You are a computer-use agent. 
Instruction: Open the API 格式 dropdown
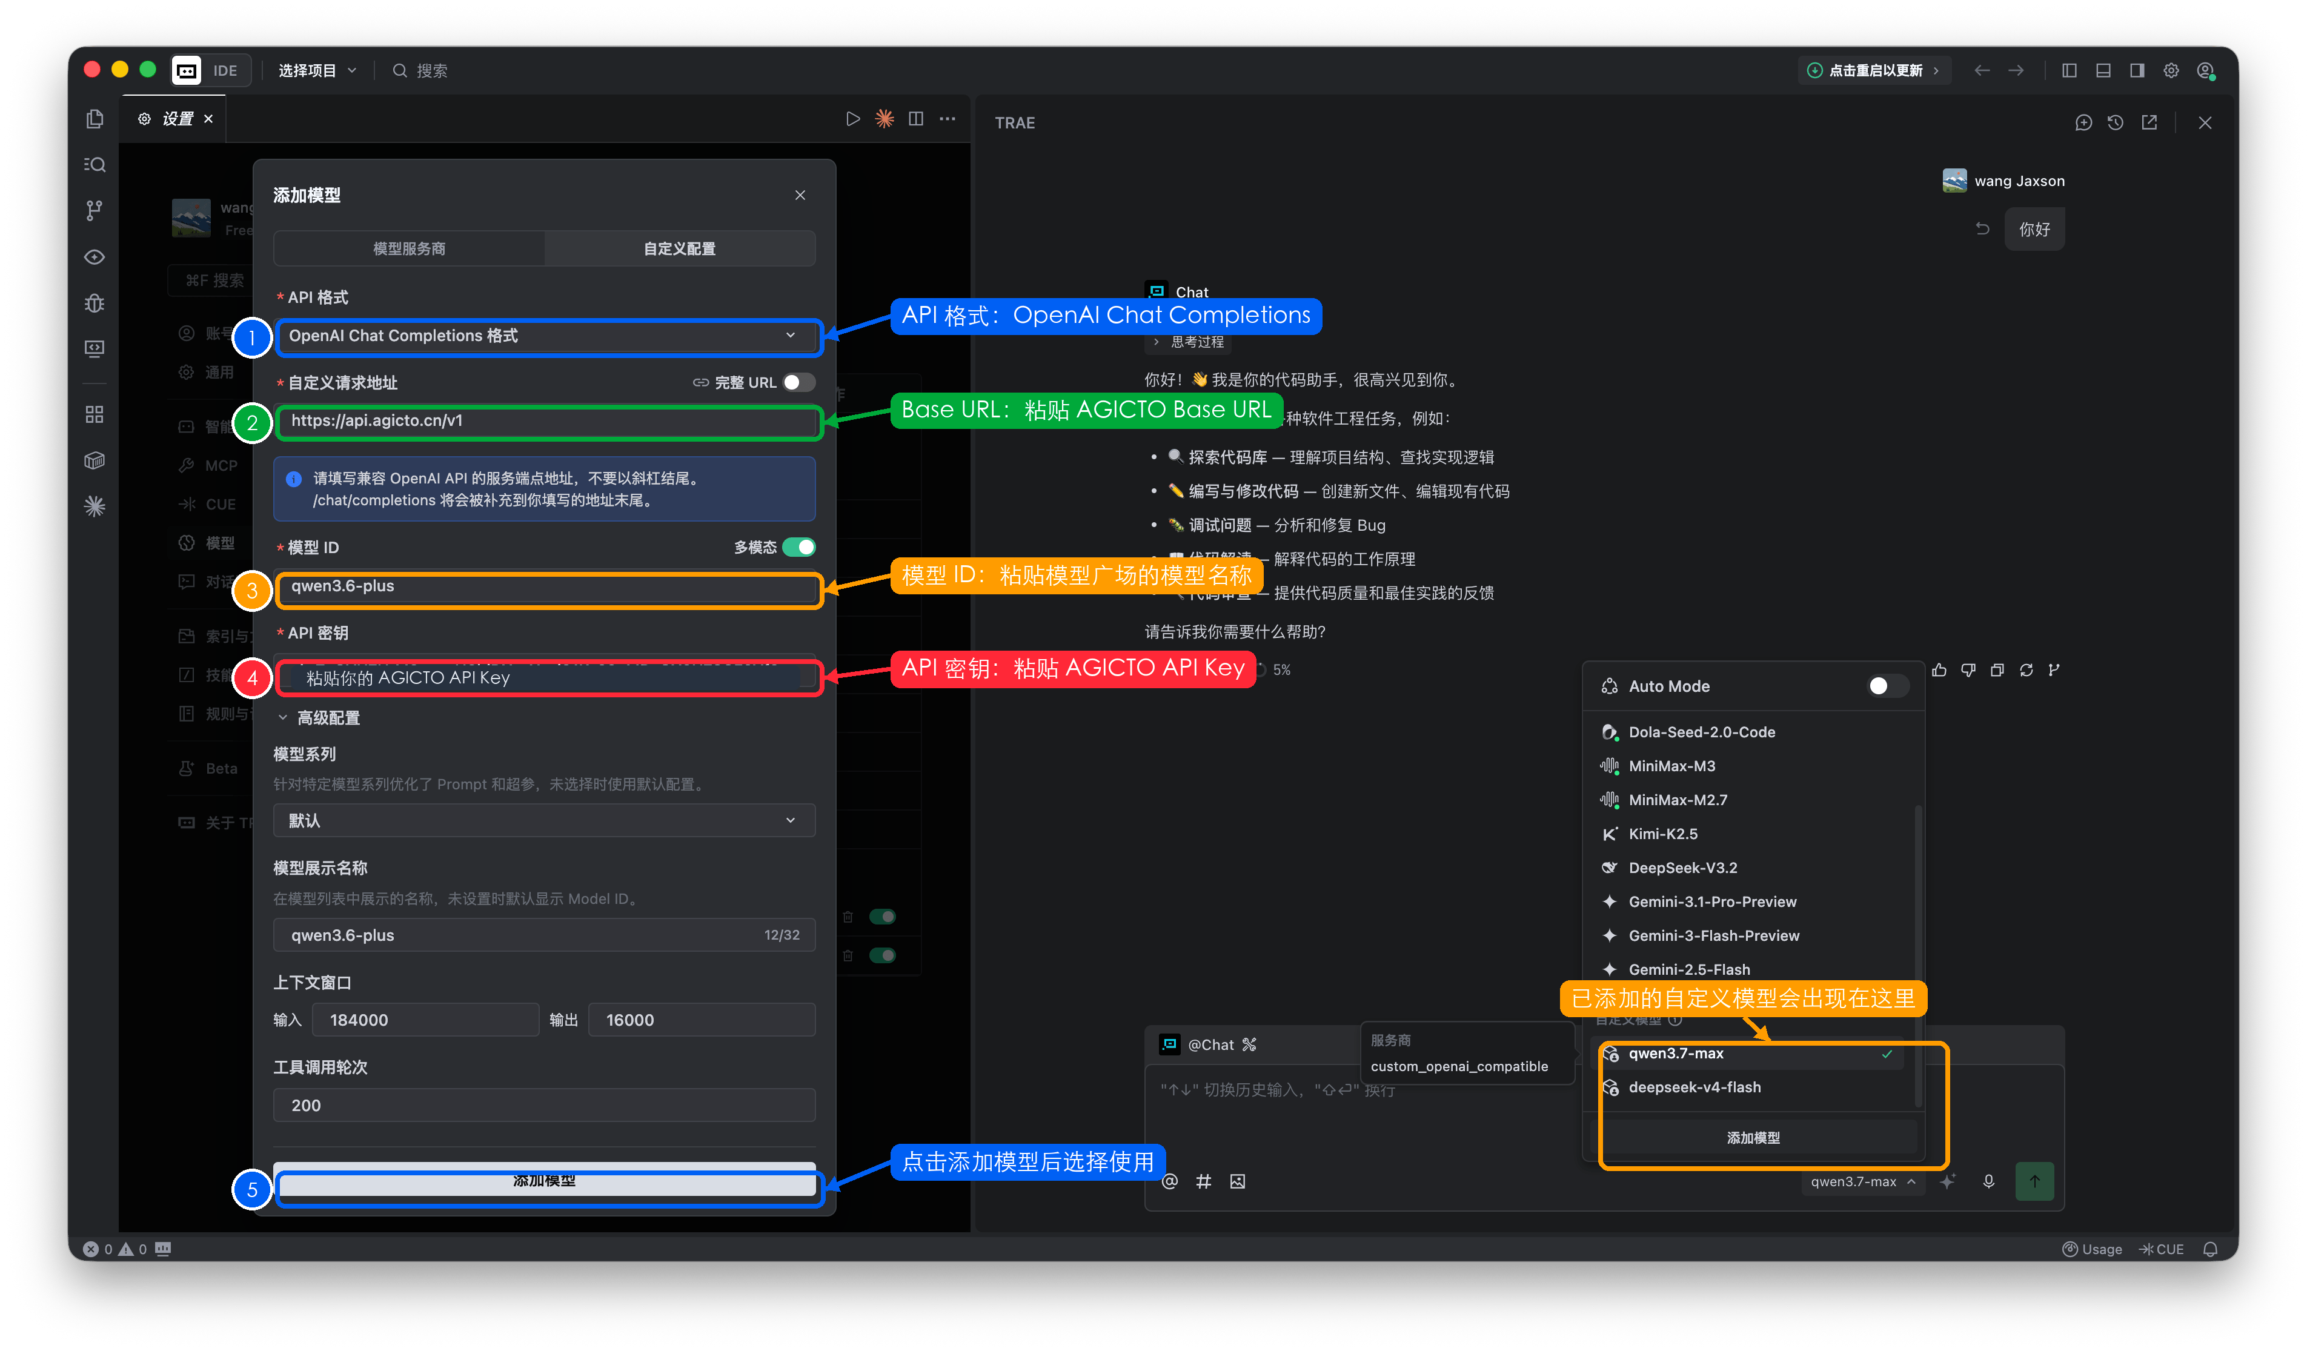click(544, 336)
